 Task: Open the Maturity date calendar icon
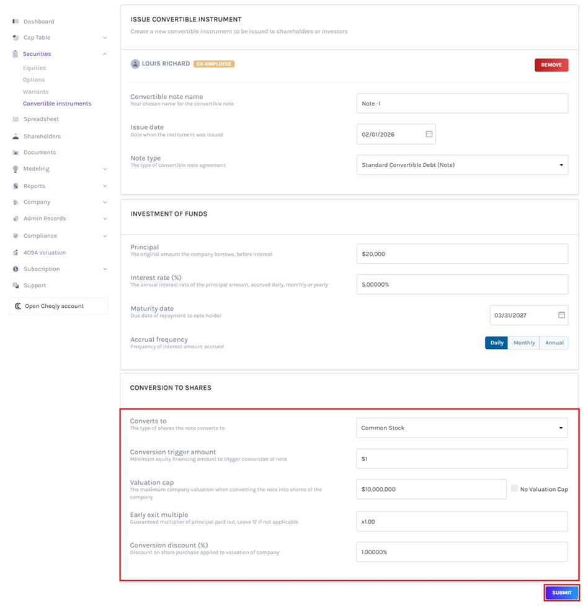click(561, 315)
